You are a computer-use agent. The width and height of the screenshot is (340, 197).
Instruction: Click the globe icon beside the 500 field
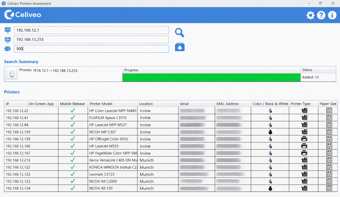[x=7, y=49]
